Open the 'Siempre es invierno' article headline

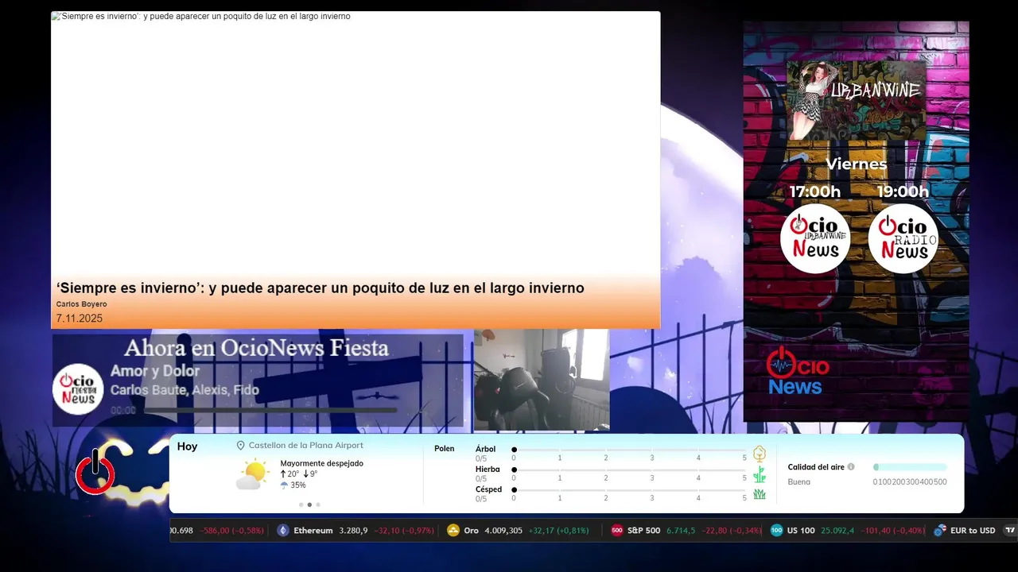(320, 288)
